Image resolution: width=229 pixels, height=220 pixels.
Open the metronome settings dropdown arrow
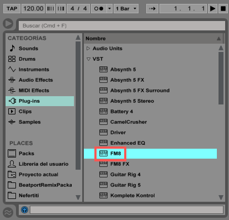click(x=110, y=9)
